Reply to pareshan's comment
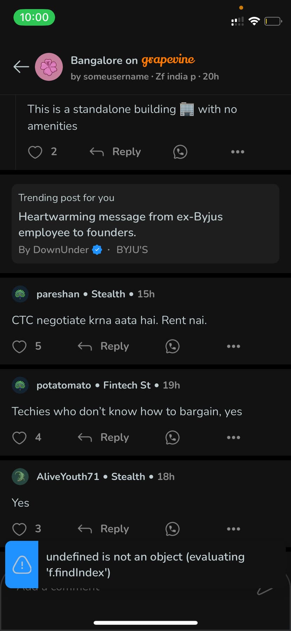The width and height of the screenshot is (291, 631). tap(103, 346)
